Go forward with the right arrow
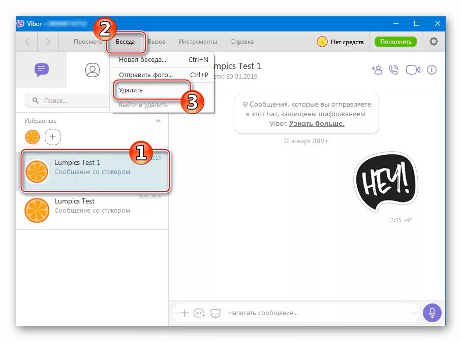462x342 pixels. point(48,42)
